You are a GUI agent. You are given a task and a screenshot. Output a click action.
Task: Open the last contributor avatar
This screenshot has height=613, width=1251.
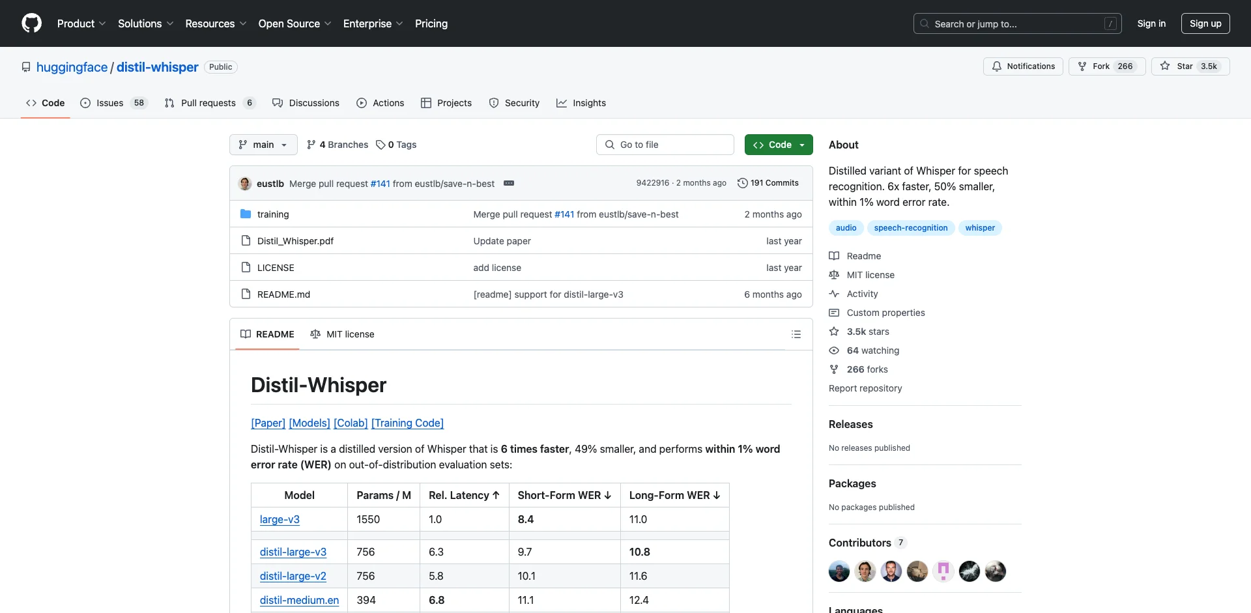(x=996, y=571)
